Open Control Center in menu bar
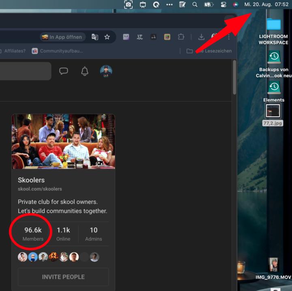This screenshot has height=291, width=292. tap(223, 4)
